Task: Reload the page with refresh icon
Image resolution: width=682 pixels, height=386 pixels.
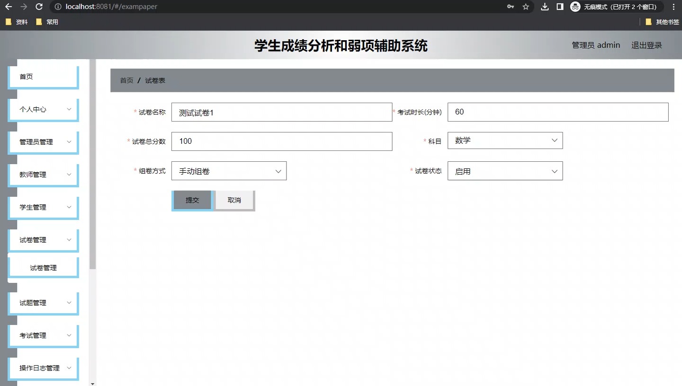Action: (39, 7)
